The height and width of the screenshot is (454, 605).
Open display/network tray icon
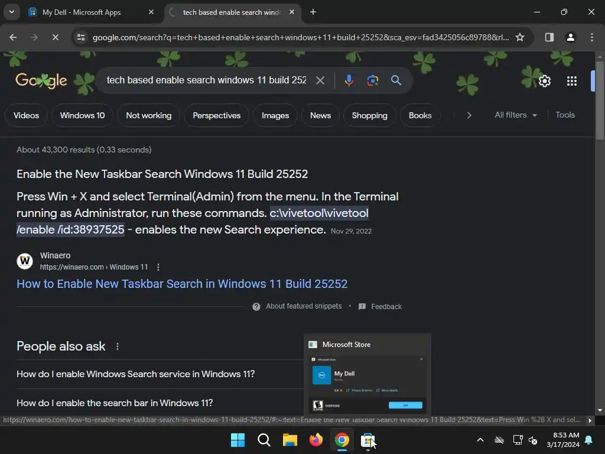pos(518,440)
